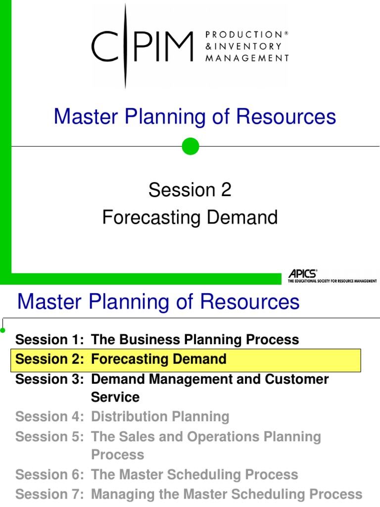Open Session 7: Managing the Master Scheduling Process
Screen dimensions: 380x507
tap(189, 494)
